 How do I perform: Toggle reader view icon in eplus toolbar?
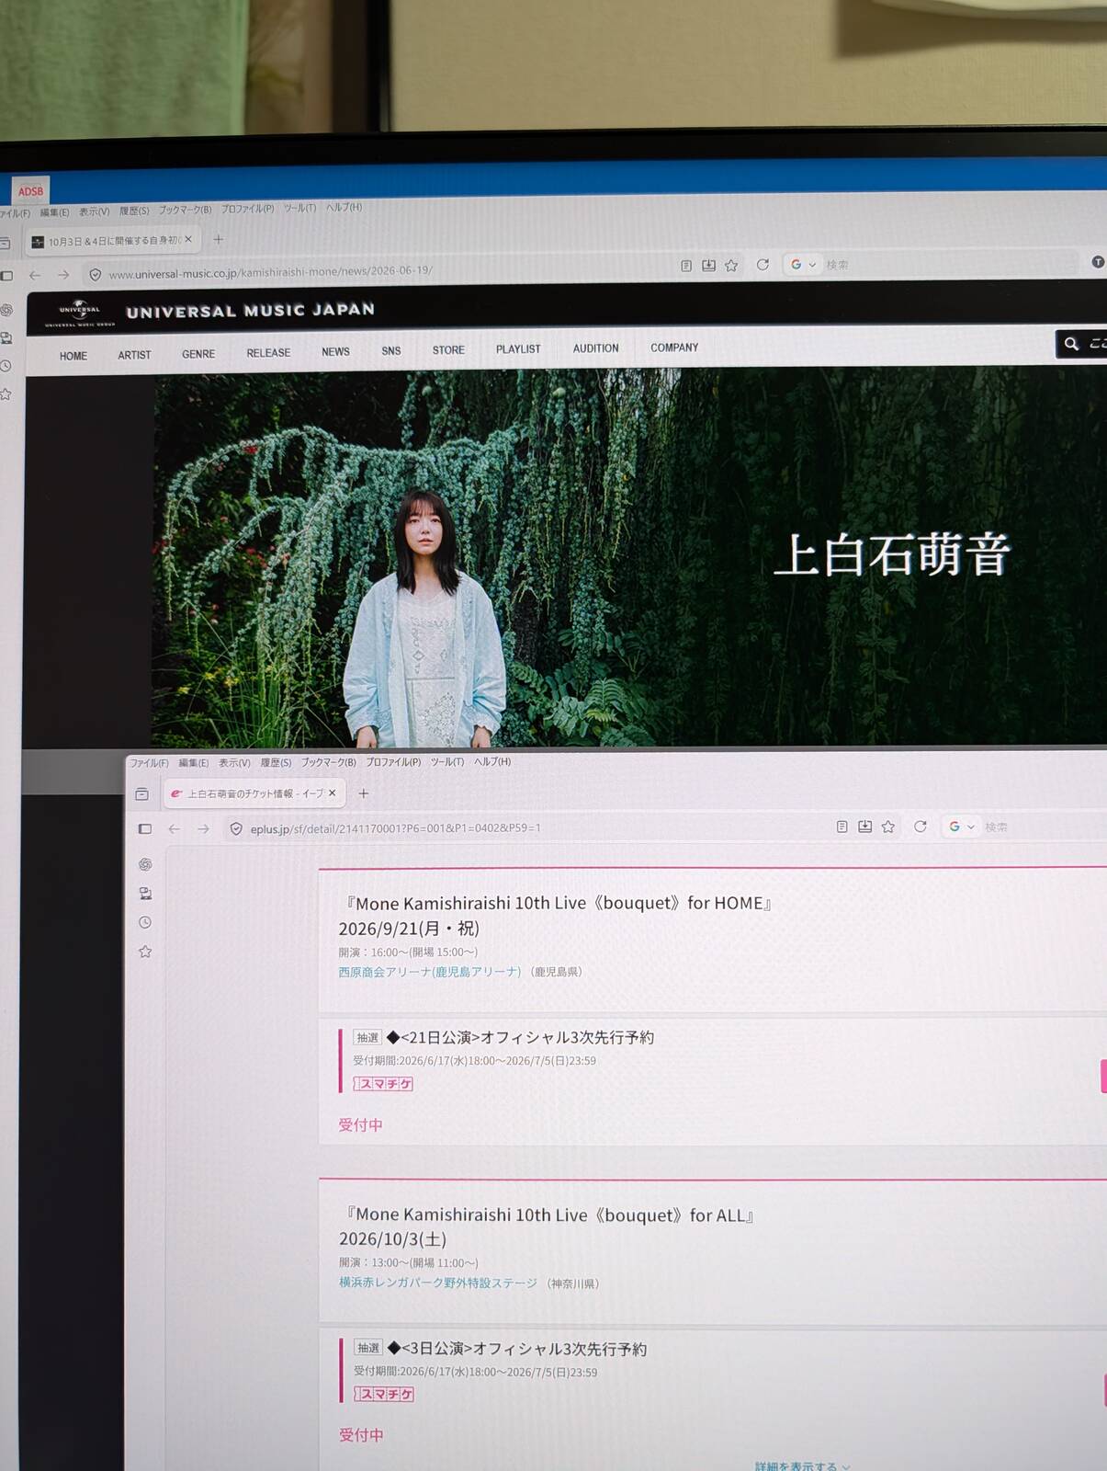pyautogui.click(x=842, y=827)
